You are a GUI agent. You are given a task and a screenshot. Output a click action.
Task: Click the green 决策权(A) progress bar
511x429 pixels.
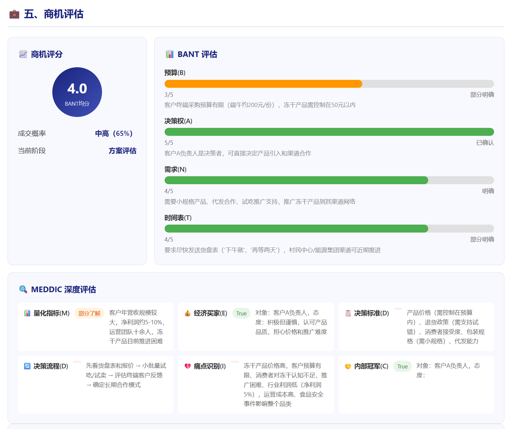coord(329,132)
